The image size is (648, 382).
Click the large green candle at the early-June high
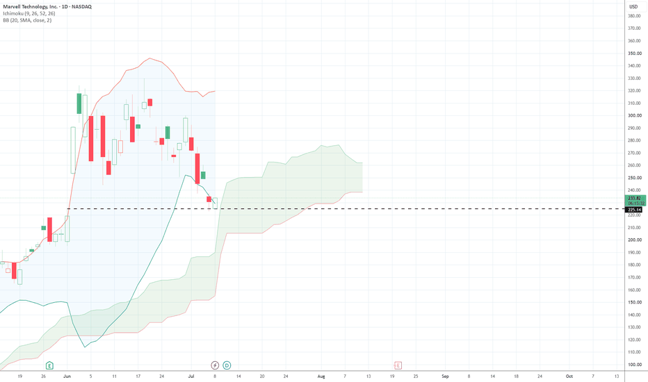pos(79,103)
